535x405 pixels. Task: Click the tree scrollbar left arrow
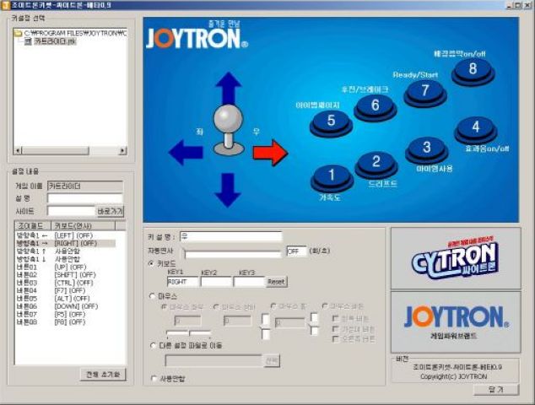(x=18, y=150)
